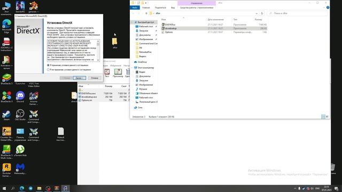
Task: Select dxwebsetup.exe in archiver list
Action: [89, 97]
